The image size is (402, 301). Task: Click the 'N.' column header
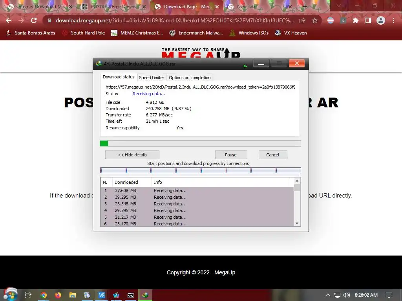click(x=106, y=182)
